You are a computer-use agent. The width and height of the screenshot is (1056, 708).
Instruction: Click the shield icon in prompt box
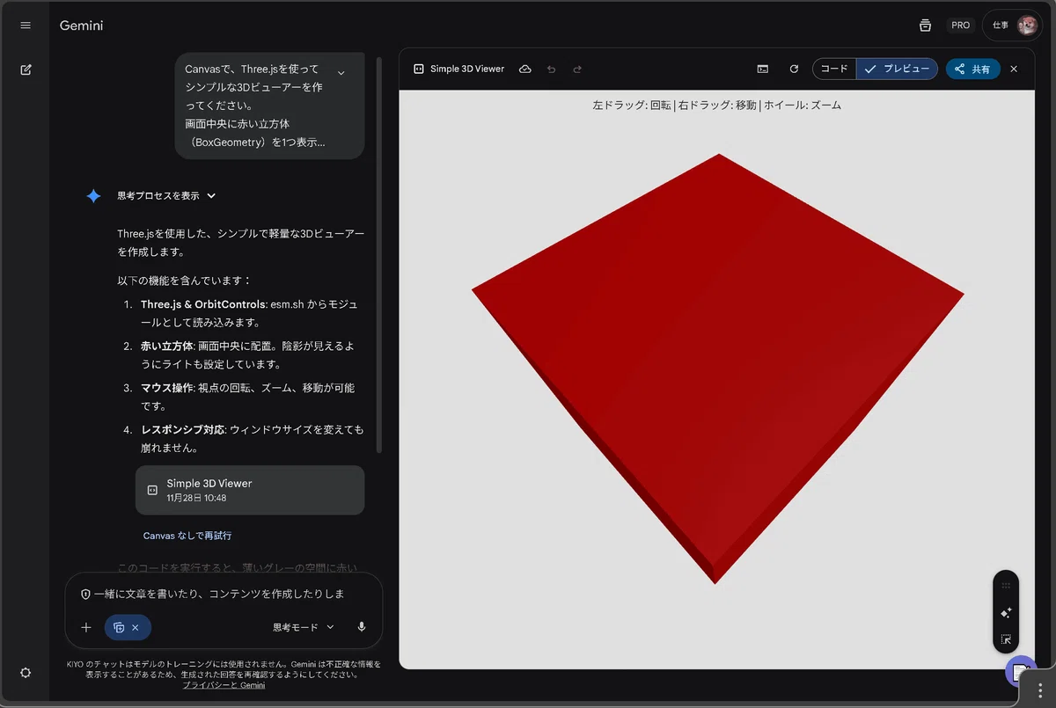click(85, 594)
